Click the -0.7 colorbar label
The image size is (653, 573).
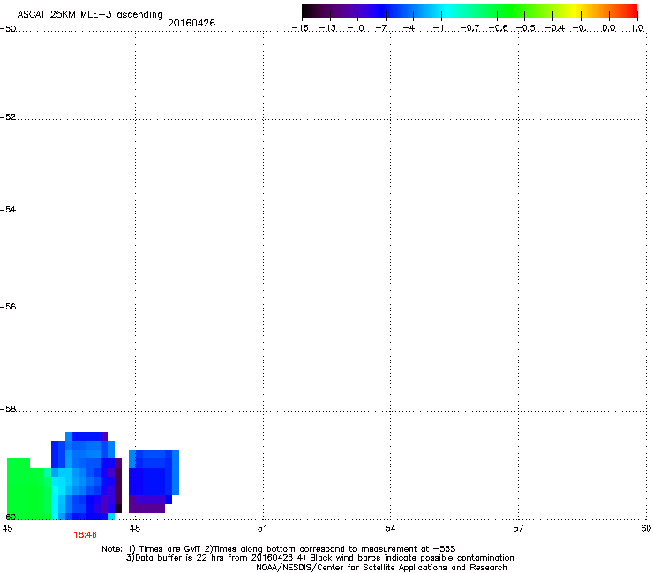click(x=469, y=28)
